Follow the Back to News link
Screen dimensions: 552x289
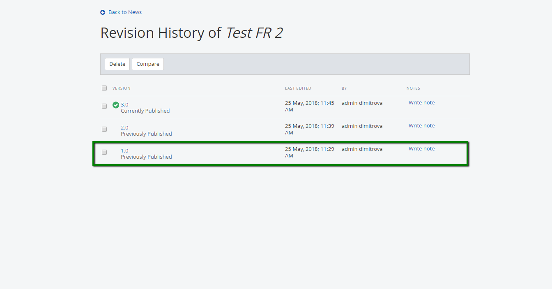point(125,12)
